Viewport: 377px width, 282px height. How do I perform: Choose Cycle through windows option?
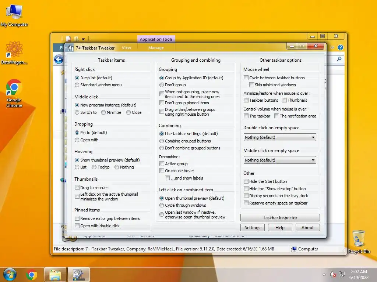coord(183,206)
